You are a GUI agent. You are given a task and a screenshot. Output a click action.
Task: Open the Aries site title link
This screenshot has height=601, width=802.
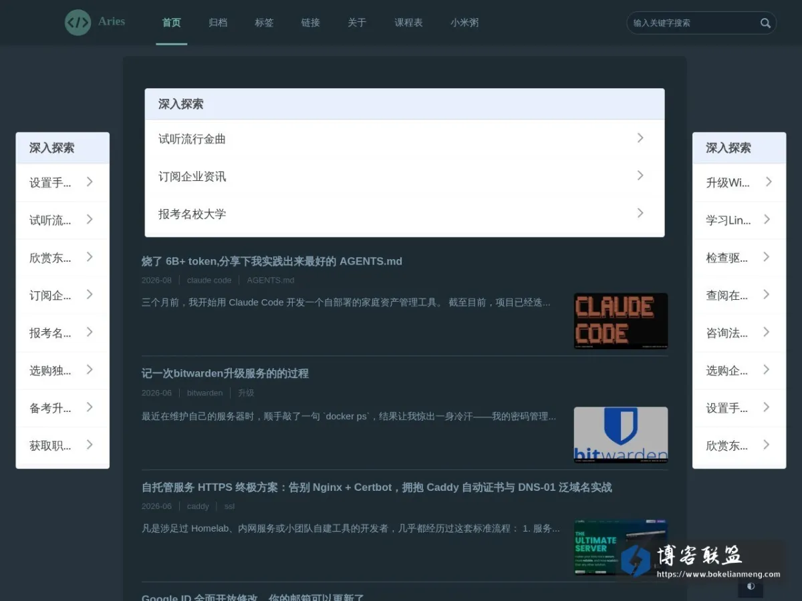click(112, 21)
